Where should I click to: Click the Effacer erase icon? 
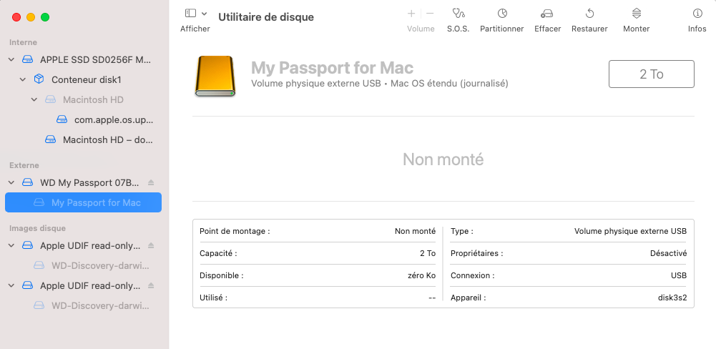tap(549, 14)
